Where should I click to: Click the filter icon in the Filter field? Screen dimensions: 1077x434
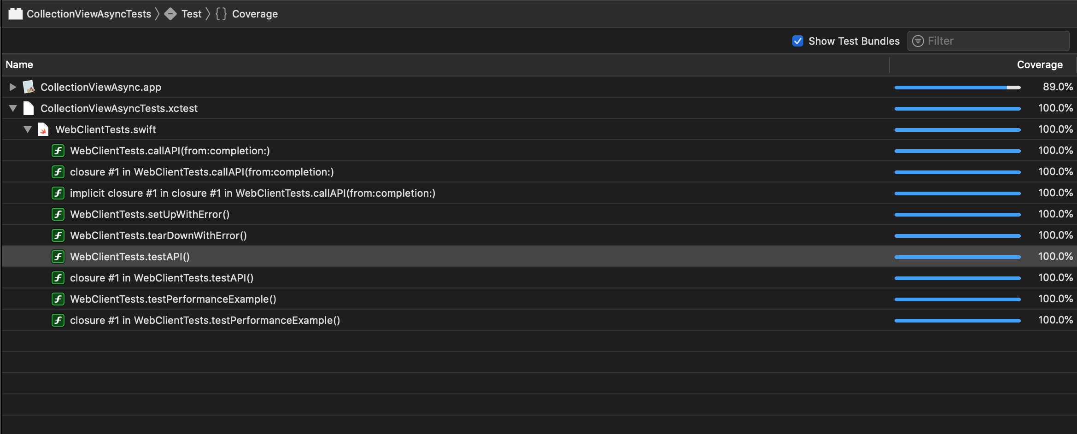(918, 41)
